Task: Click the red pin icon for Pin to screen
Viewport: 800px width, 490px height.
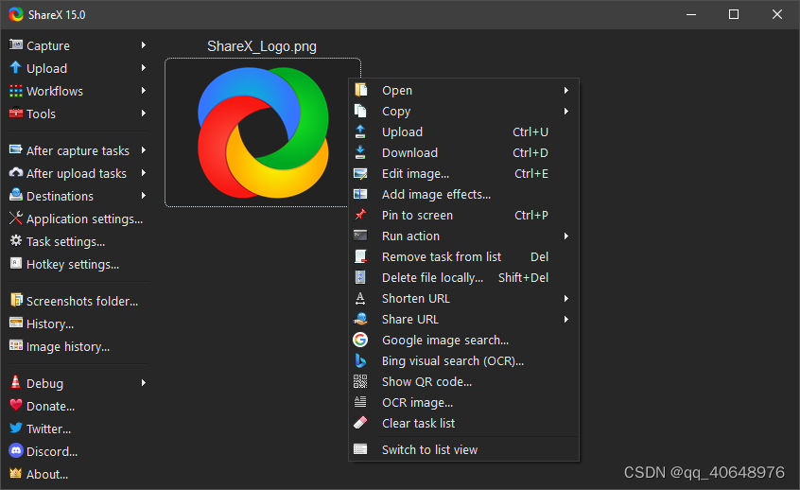Action: [x=360, y=215]
